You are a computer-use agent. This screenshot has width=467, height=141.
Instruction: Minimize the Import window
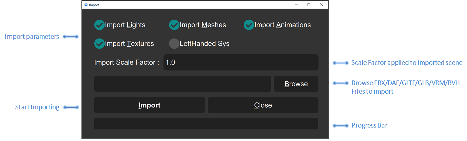296,5
